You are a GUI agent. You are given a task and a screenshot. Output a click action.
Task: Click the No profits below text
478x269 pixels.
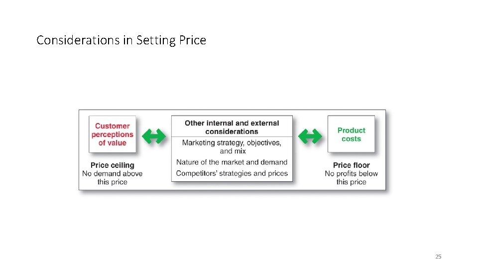351,173
